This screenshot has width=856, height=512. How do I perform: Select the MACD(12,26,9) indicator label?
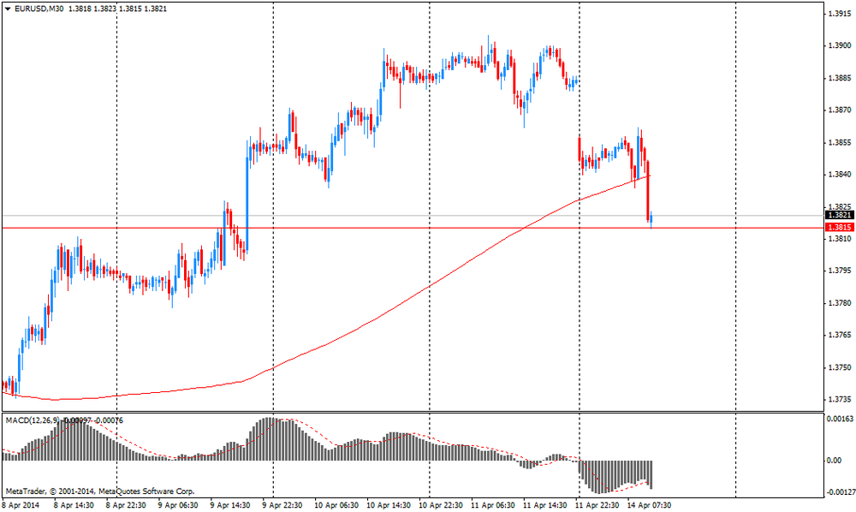[x=33, y=420]
